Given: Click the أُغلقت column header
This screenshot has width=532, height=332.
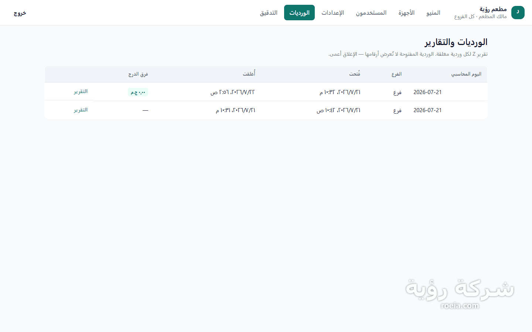Looking at the screenshot, I should click(x=249, y=74).
